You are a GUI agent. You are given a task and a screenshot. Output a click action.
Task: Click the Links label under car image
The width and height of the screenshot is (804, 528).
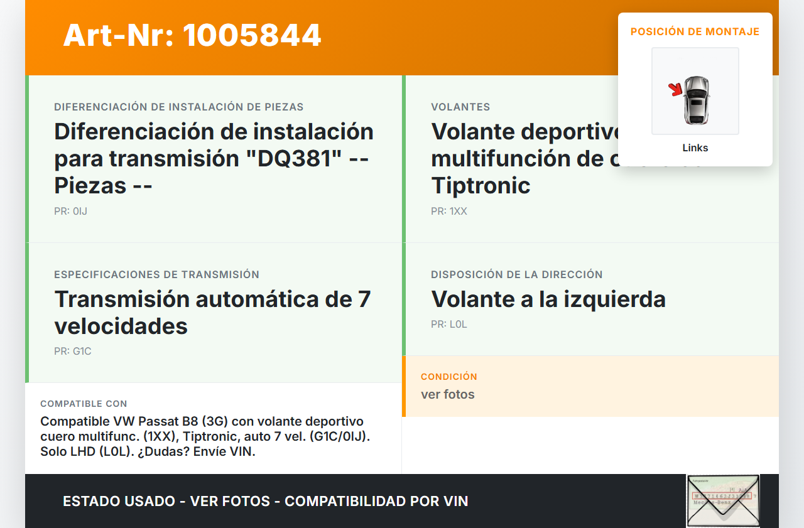coord(695,148)
